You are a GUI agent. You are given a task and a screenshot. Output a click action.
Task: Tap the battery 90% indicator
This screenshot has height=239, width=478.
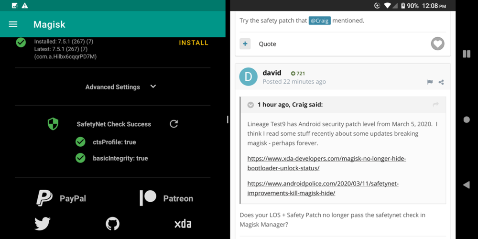click(x=410, y=6)
